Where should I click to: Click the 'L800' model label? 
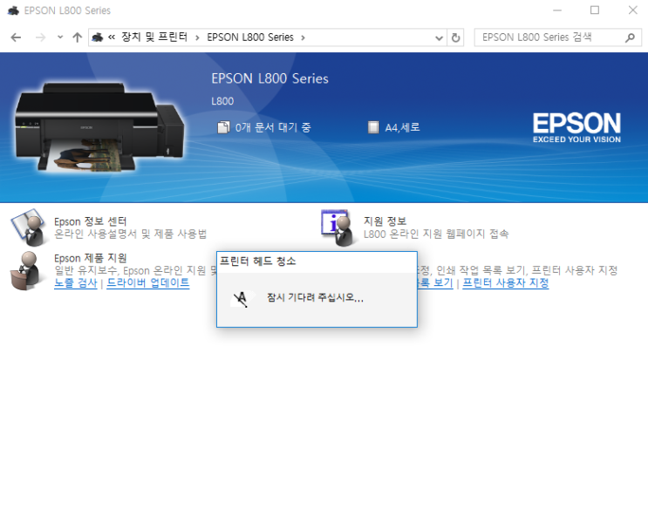[x=222, y=101]
